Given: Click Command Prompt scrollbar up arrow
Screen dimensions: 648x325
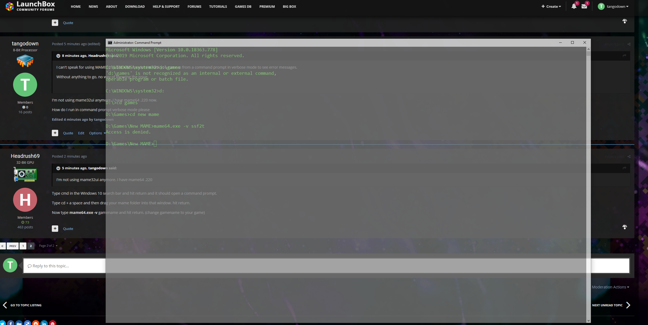Looking at the screenshot, I should pyautogui.click(x=588, y=49).
